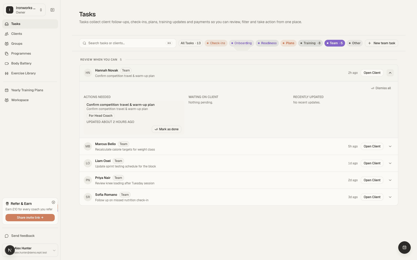Select the Team filter chip
The width and height of the screenshot is (417, 260).
(335, 43)
